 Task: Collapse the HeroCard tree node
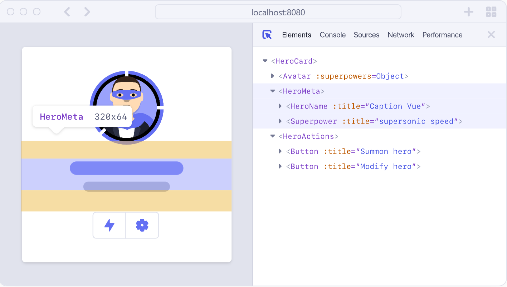point(265,61)
